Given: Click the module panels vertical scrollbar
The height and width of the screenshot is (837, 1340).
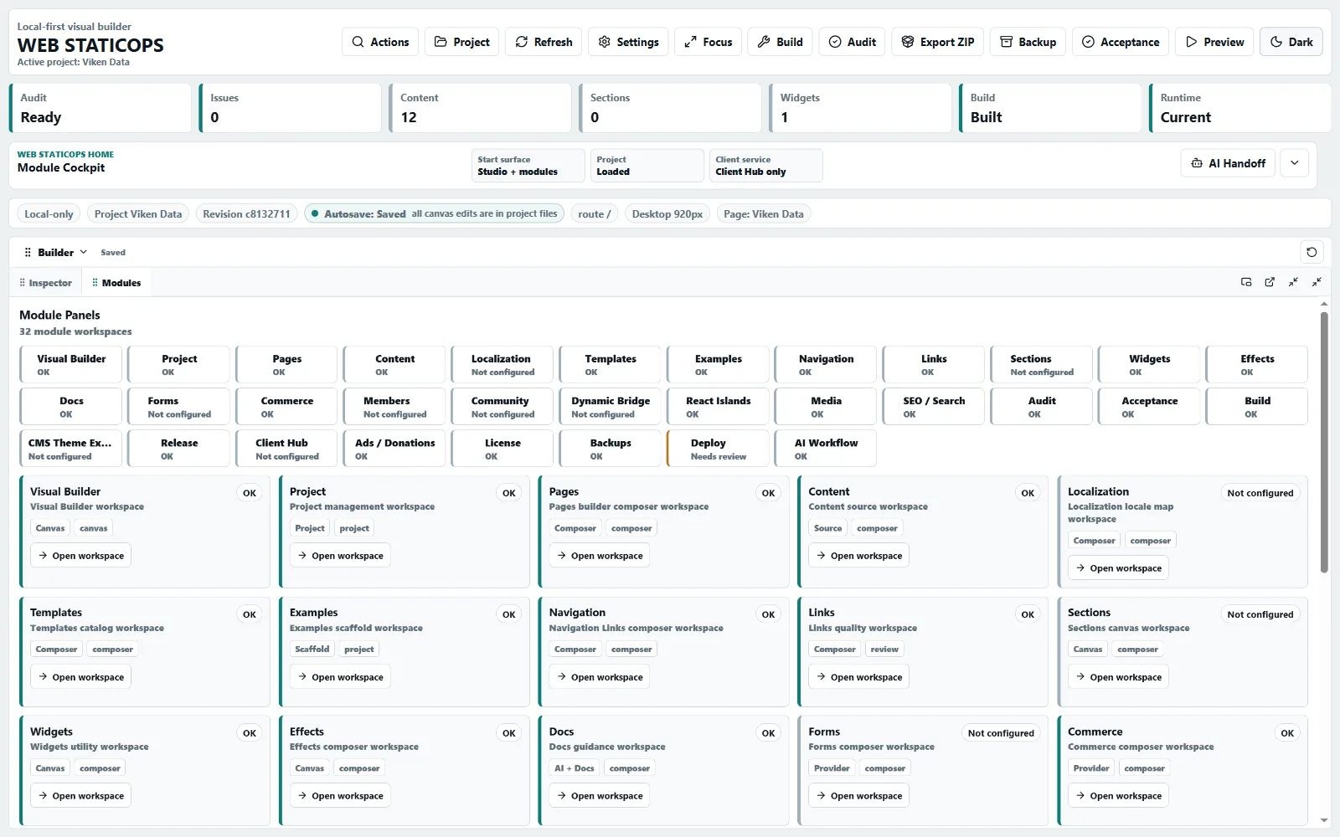Looking at the screenshot, I should tap(1324, 442).
